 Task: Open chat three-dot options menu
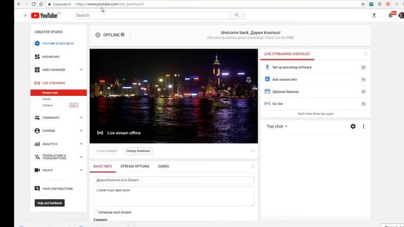(x=364, y=126)
